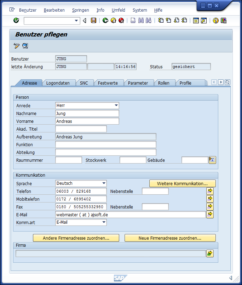Click the icon next to Gebäude field
The height and width of the screenshot is (285, 242).
click(212, 160)
